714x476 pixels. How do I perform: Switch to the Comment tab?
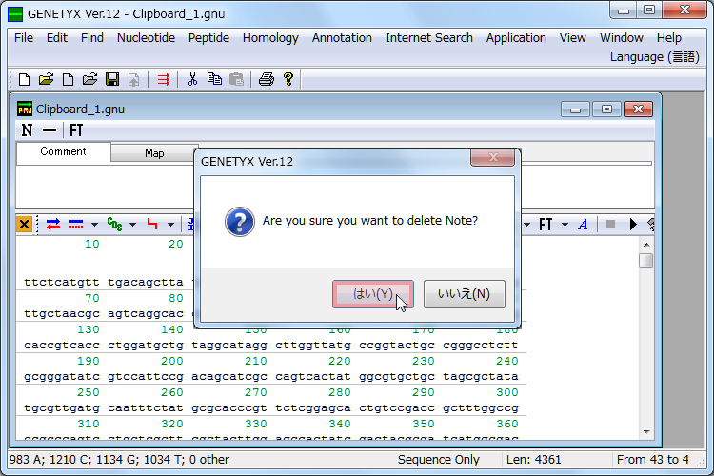tap(63, 151)
